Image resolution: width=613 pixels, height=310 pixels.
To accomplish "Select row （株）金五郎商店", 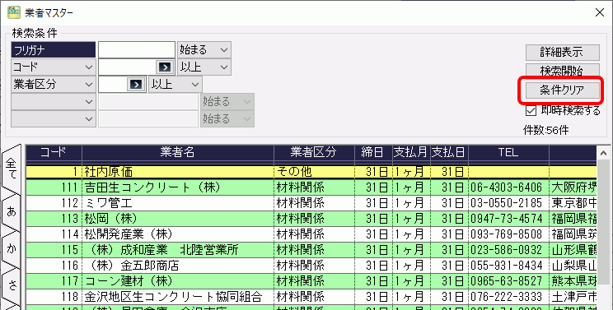I will click(311, 265).
